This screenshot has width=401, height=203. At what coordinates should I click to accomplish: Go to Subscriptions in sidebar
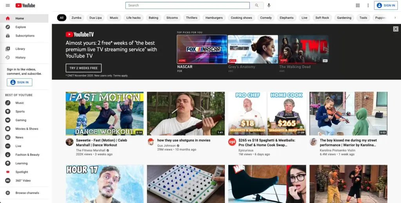tap(25, 36)
